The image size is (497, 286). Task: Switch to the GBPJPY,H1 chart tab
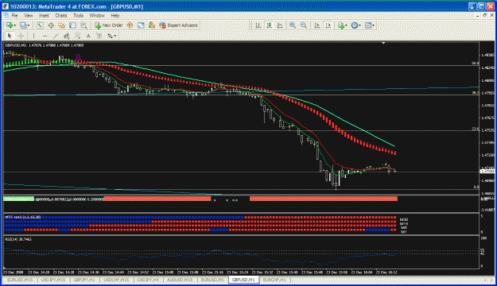84,280
